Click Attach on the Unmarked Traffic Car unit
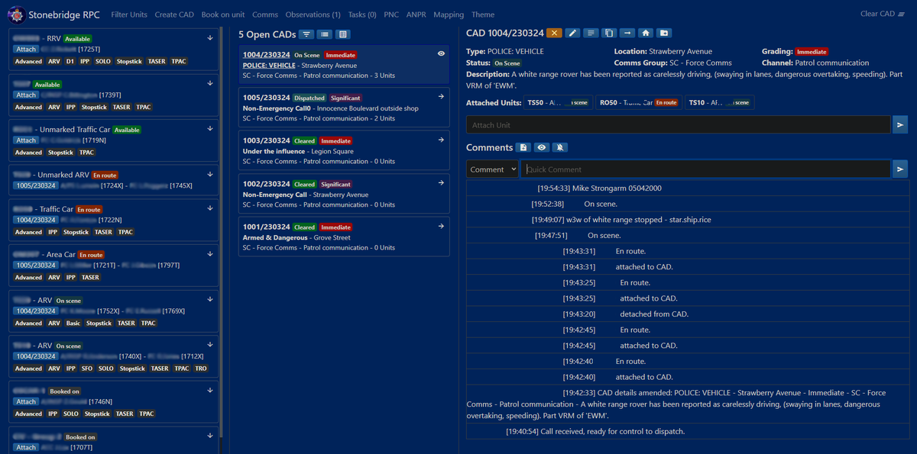 [26, 140]
